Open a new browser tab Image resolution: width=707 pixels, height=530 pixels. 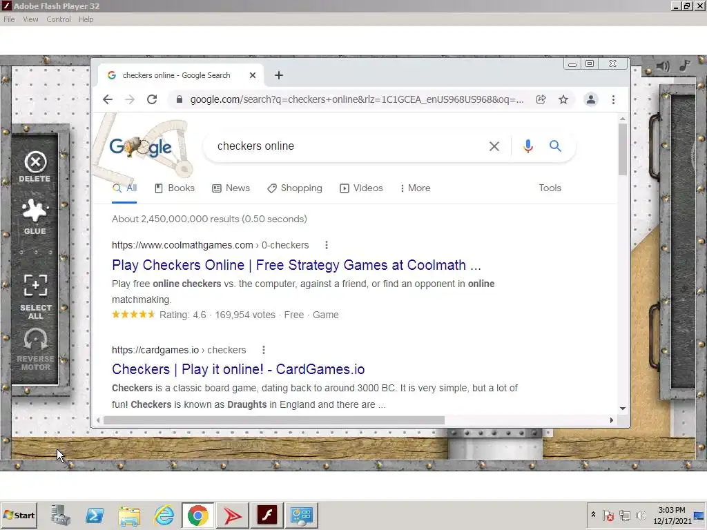point(279,75)
